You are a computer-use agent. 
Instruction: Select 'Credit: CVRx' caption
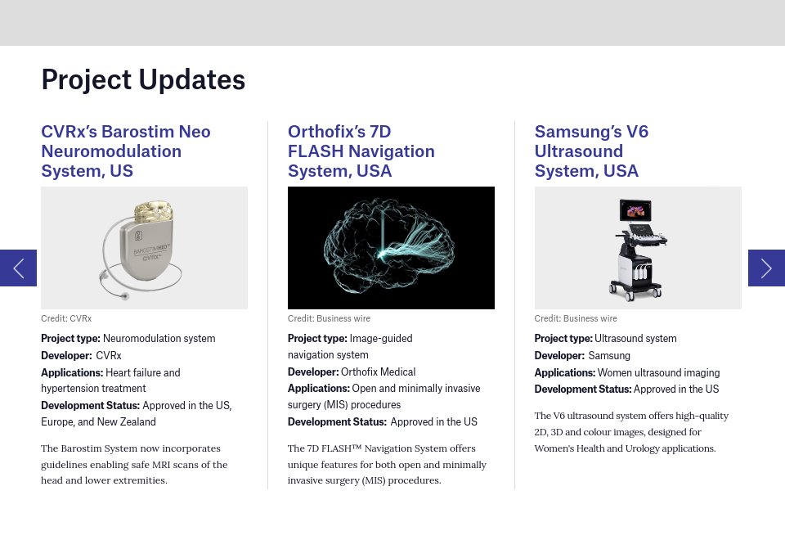(x=66, y=318)
